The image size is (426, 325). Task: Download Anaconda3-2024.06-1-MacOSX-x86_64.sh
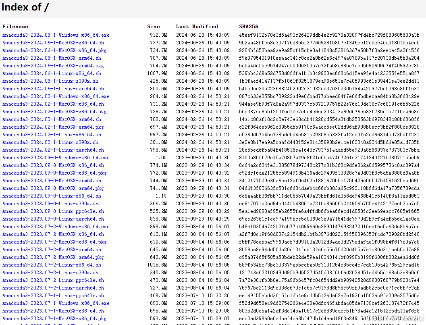coord(53,43)
